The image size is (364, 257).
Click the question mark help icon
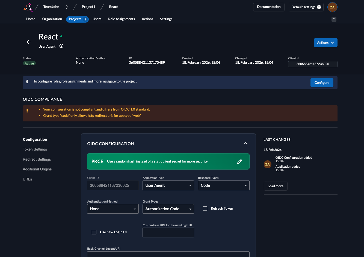pos(334,19)
